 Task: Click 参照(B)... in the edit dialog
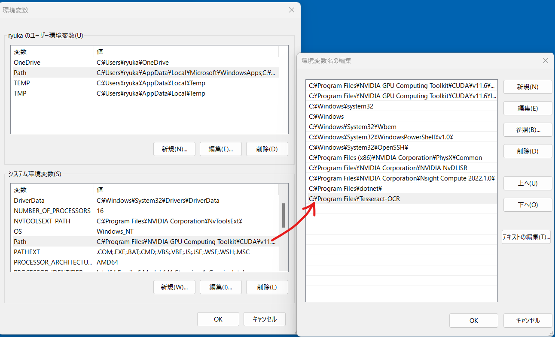528,129
